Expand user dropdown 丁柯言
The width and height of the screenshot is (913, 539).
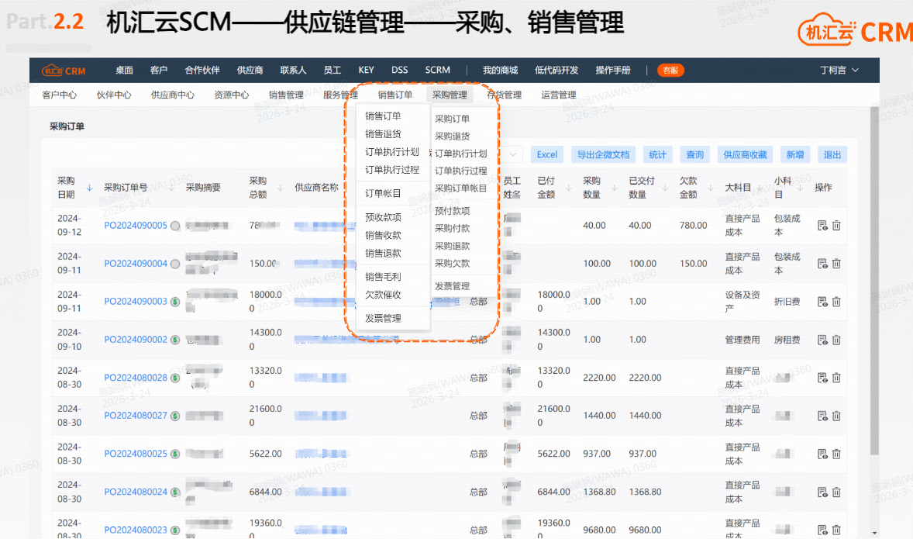click(839, 71)
